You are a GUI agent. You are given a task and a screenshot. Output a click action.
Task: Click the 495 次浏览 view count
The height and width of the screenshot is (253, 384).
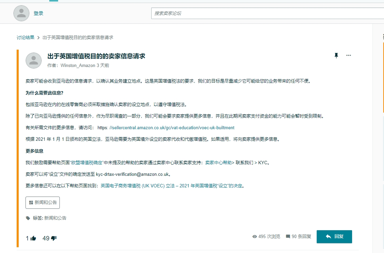[266, 236]
